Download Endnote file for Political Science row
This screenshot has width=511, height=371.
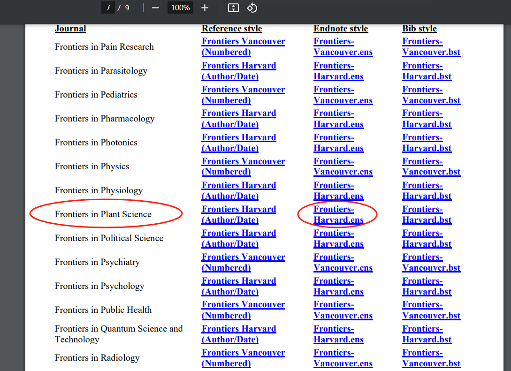tap(339, 238)
